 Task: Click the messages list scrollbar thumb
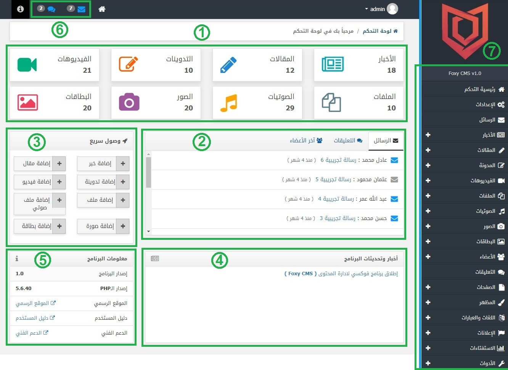coord(149,172)
